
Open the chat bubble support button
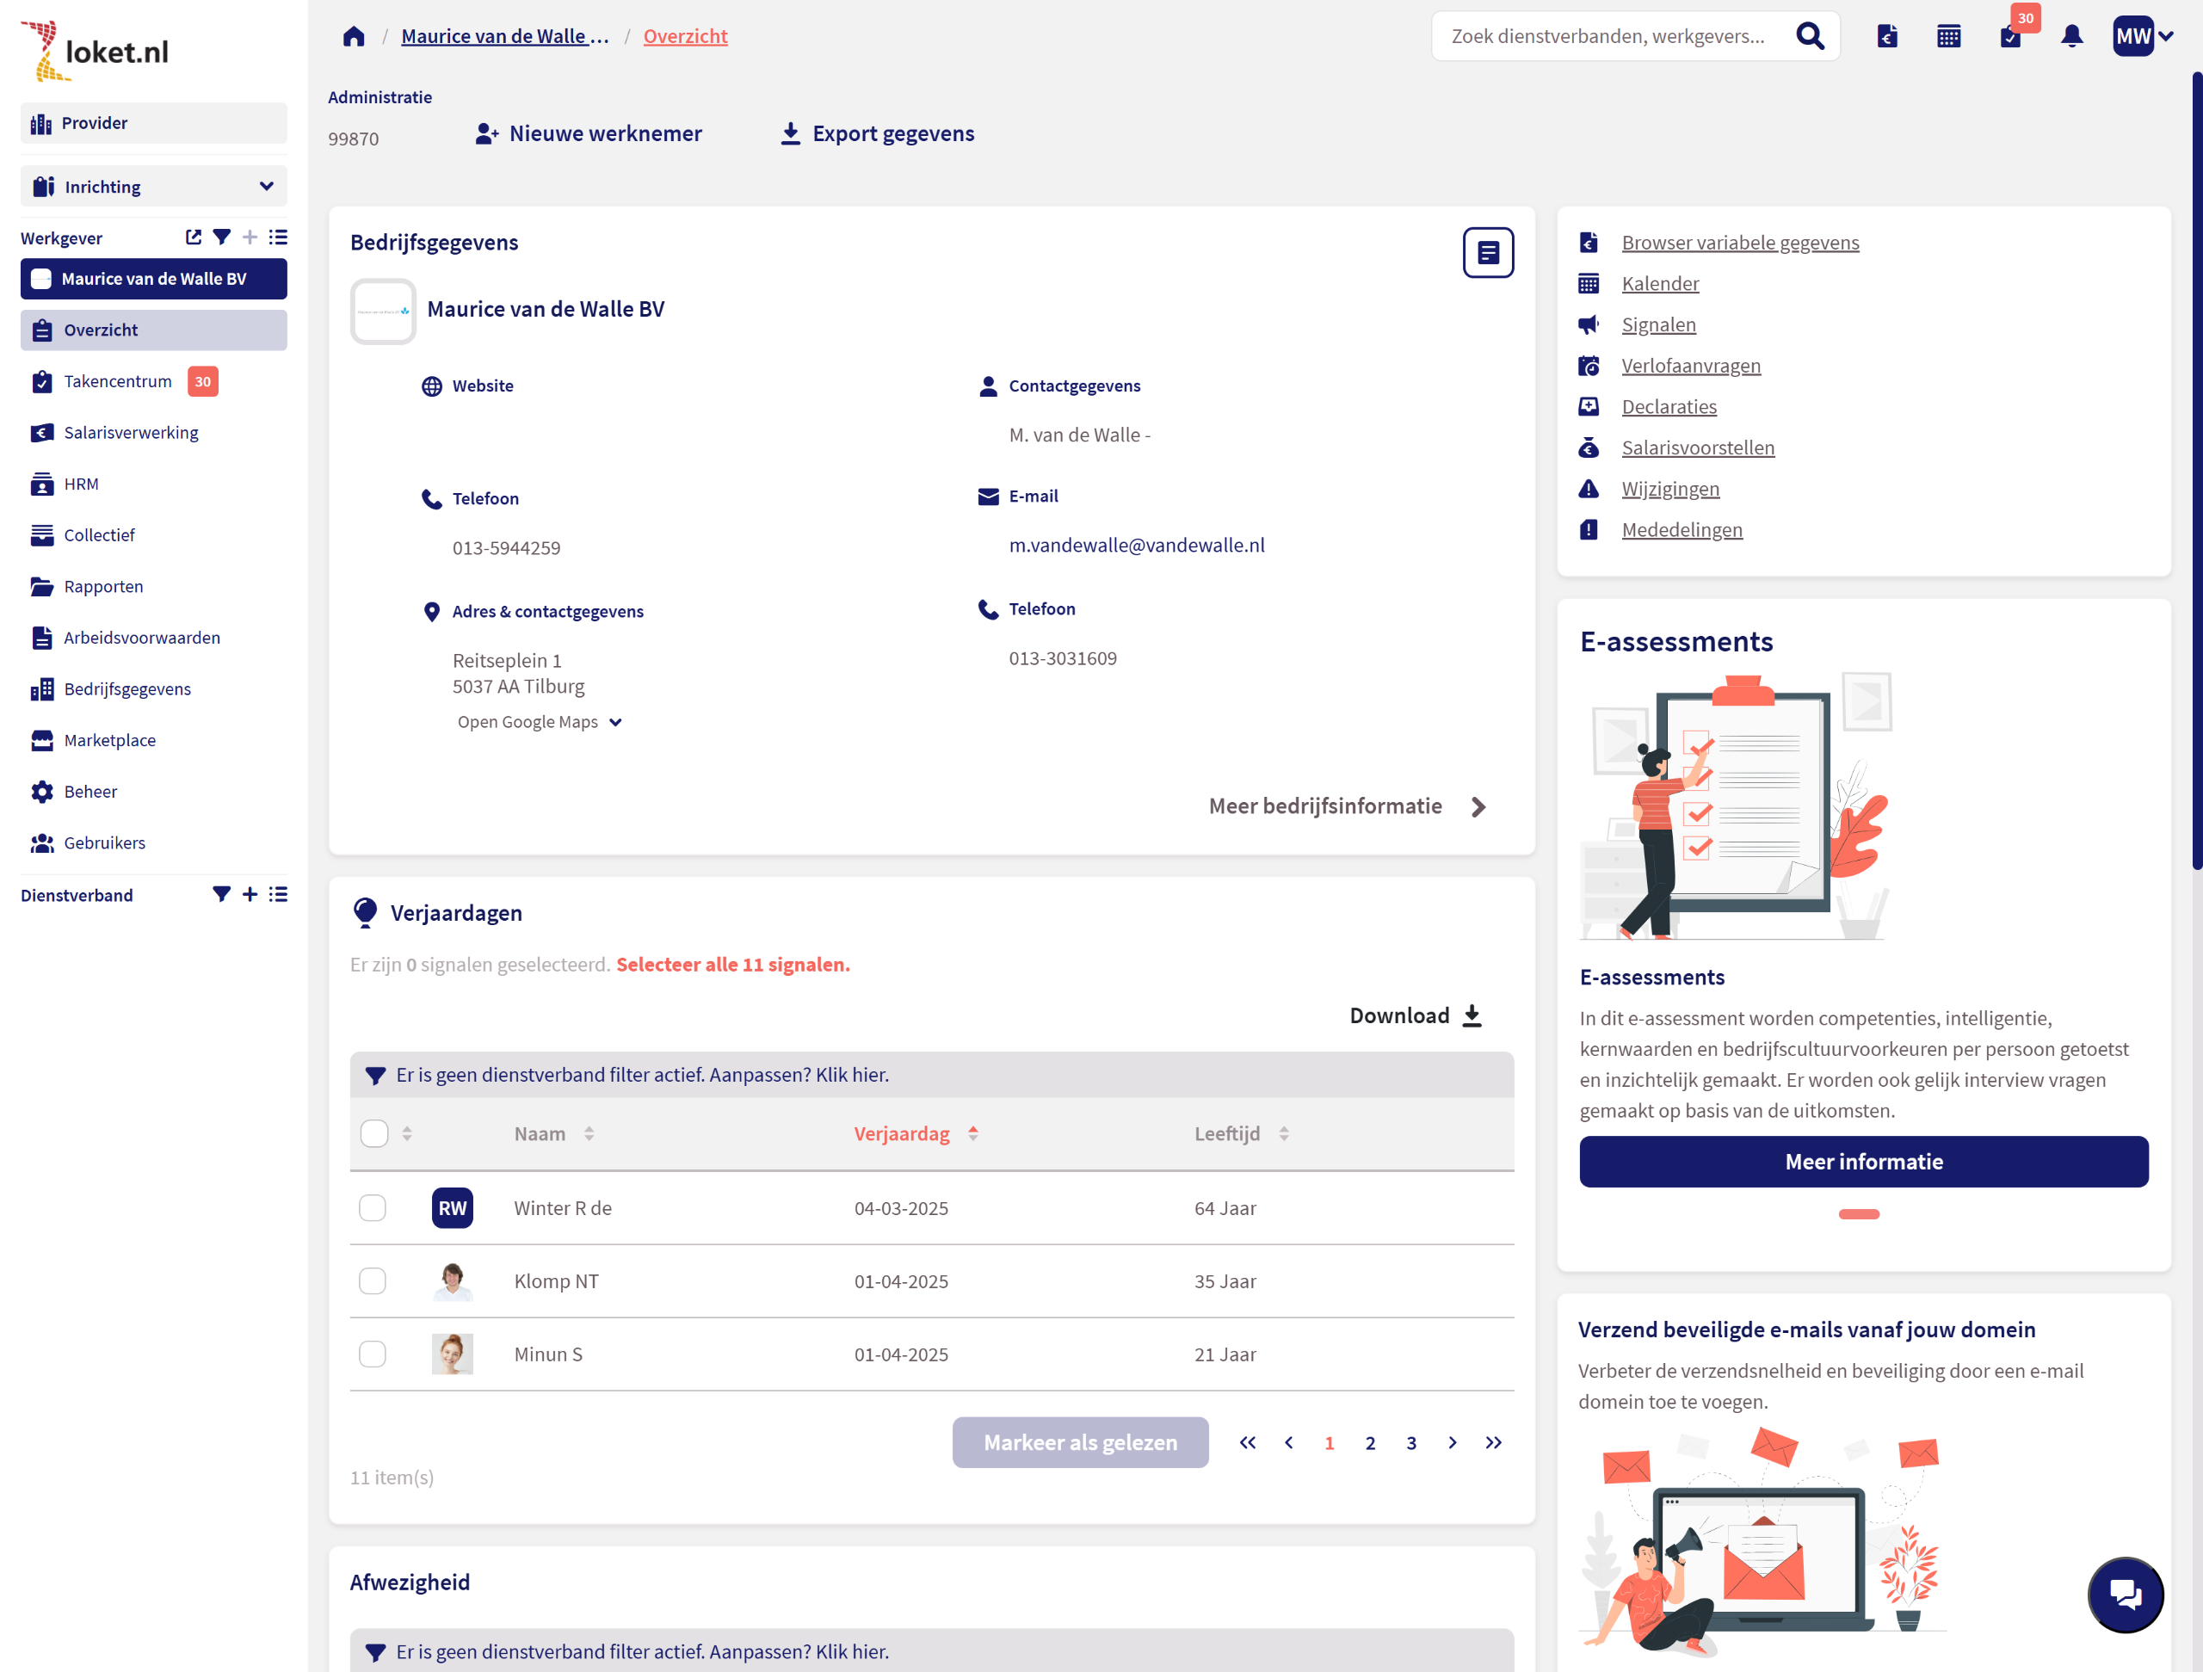pos(2125,1594)
